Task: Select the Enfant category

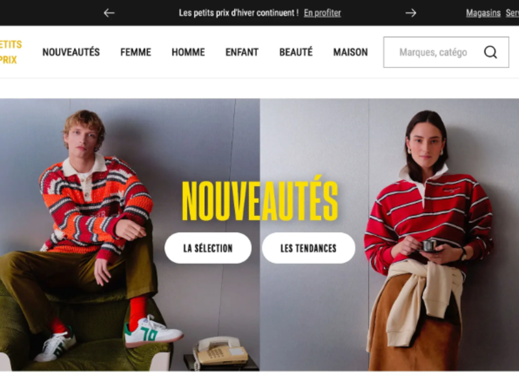Action: click(x=242, y=53)
